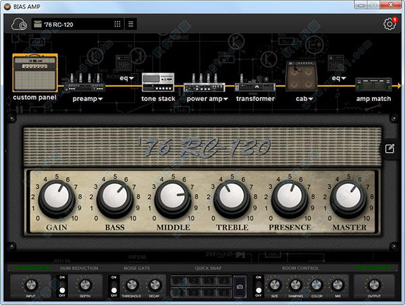Click the '76 RC-120 amp nameplate

203,147
